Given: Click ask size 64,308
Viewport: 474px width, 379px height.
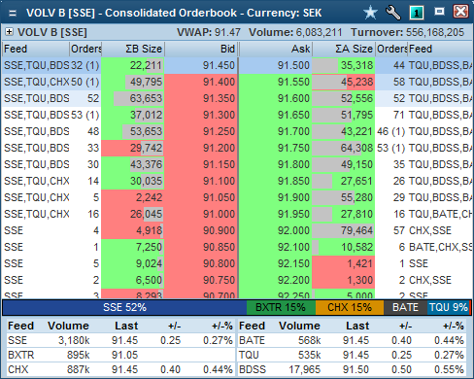Looking at the screenshot, I should coord(344,148).
